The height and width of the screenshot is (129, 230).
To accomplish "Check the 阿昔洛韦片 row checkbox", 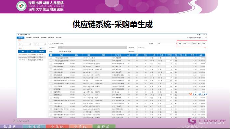I will (x=51, y=69).
